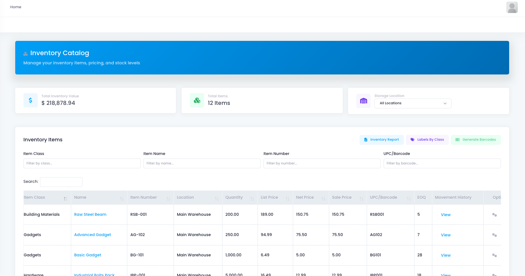Expand the All Locations storage dropdown
The width and height of the screenshot is (525, 276).
[x=412, y=103]
